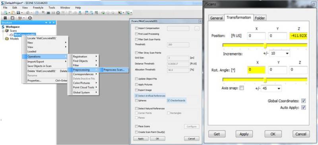The height and width of the screenshot is (145, 318).
Task: Open the rotation +/- 45 dropdown
Action: (x=271, y=88)
